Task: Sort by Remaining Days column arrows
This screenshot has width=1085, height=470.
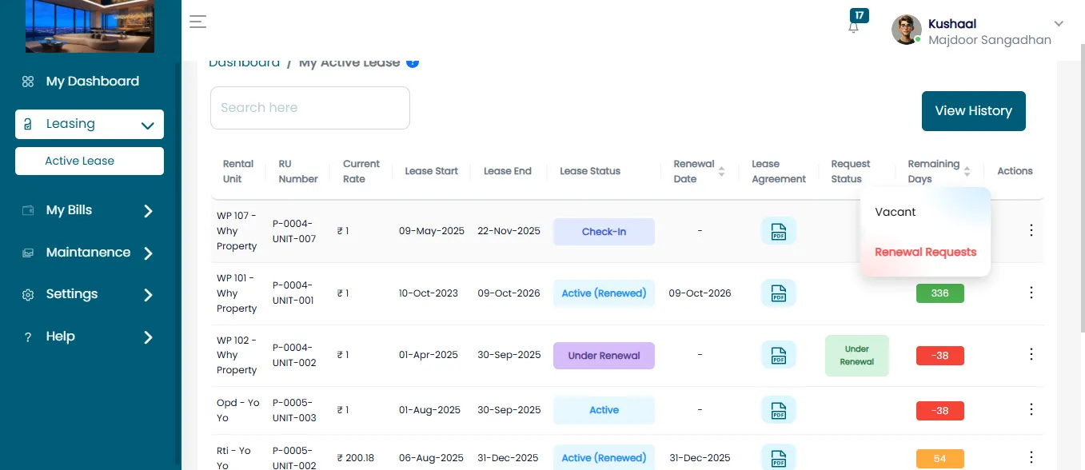Action: 967,171
